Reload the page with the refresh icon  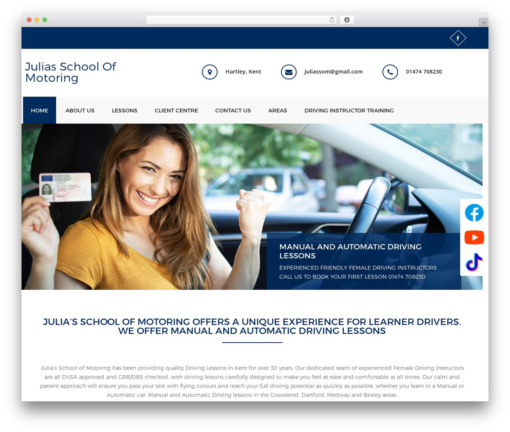click(x=331, y=20)
